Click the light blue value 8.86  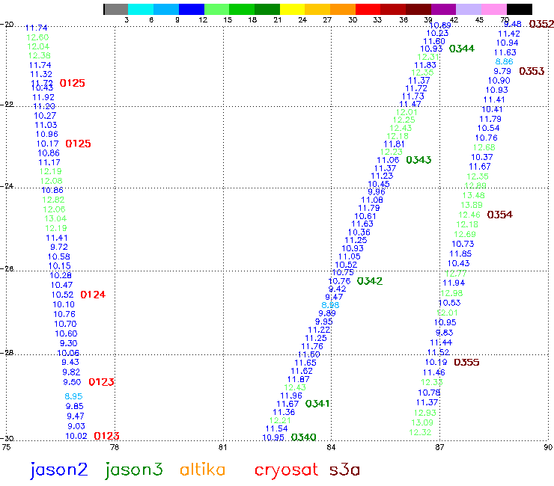[504, 61]
